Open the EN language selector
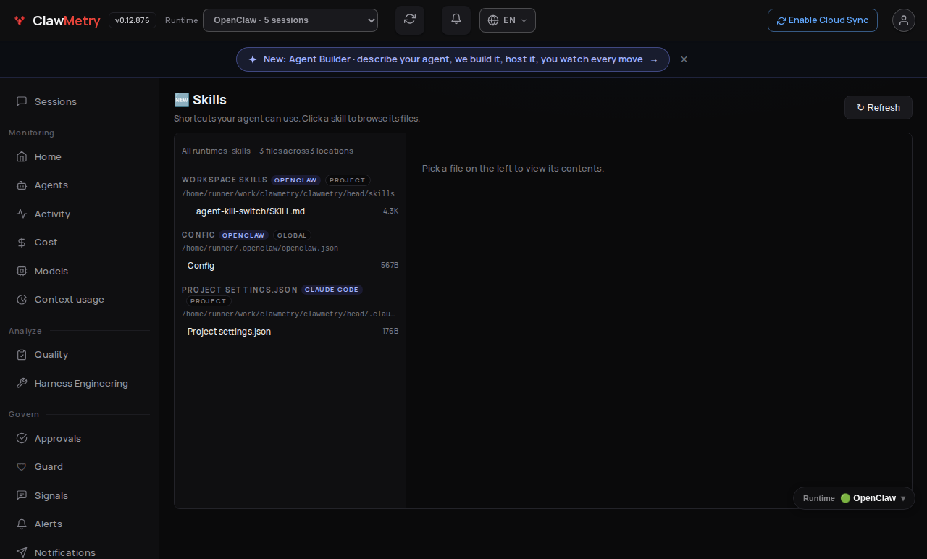This screenshot has width=927, height=559. point(508,20)
